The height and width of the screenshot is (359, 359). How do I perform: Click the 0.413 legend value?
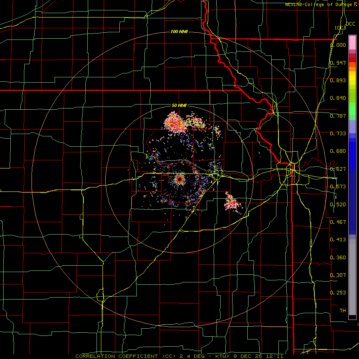click(338, 239)
